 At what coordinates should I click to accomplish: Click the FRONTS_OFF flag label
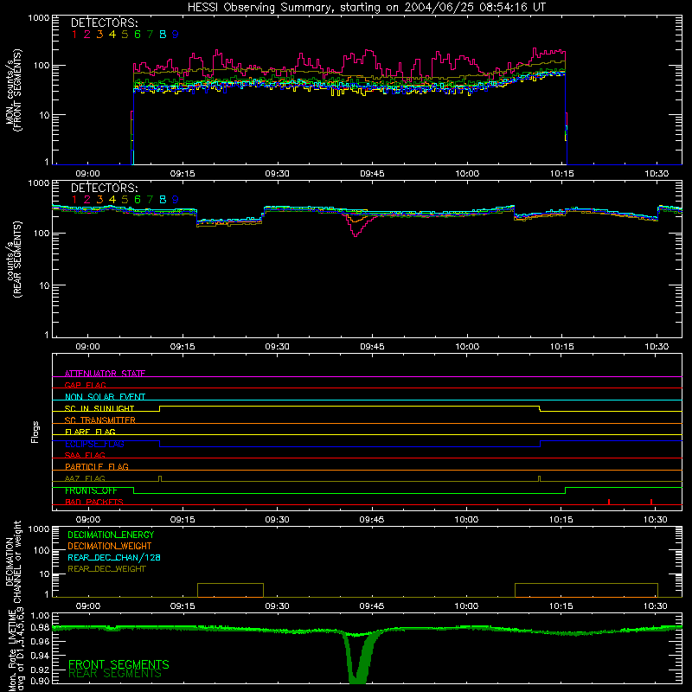(x=91, y=490)
